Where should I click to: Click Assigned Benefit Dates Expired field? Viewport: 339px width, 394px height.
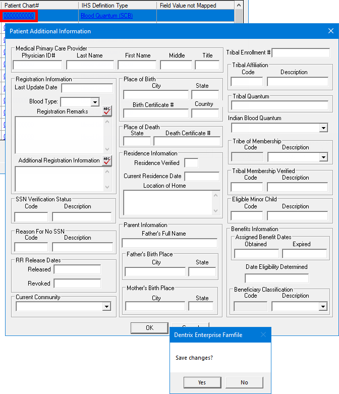point(304,254)
